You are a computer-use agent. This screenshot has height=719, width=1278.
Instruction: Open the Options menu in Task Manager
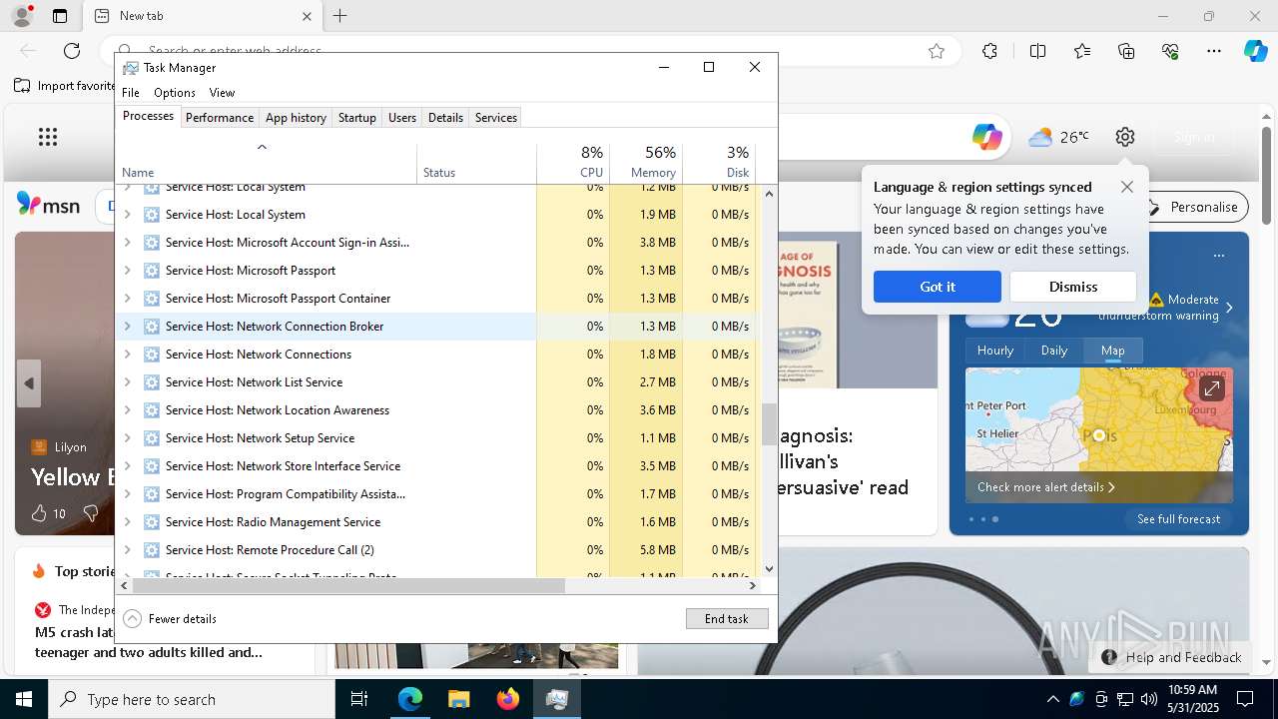[175, 93]
